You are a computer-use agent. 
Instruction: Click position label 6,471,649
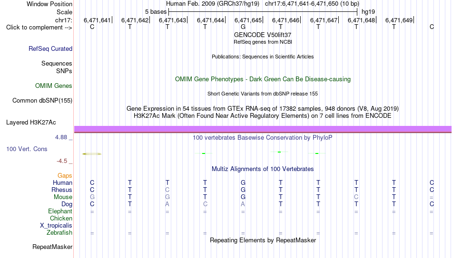pyautogui.click(x=399, y=20)
